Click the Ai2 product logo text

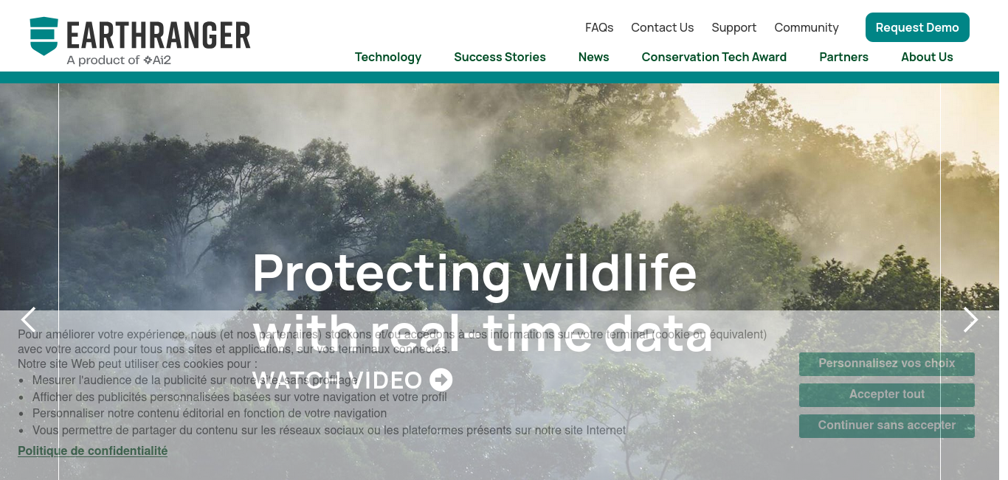coord(157,60)
